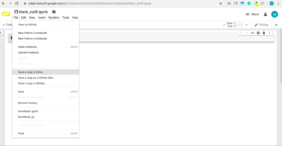Click "View on GitHub" menu entry
Screen dimensions: 282x146
click(27, 25)
